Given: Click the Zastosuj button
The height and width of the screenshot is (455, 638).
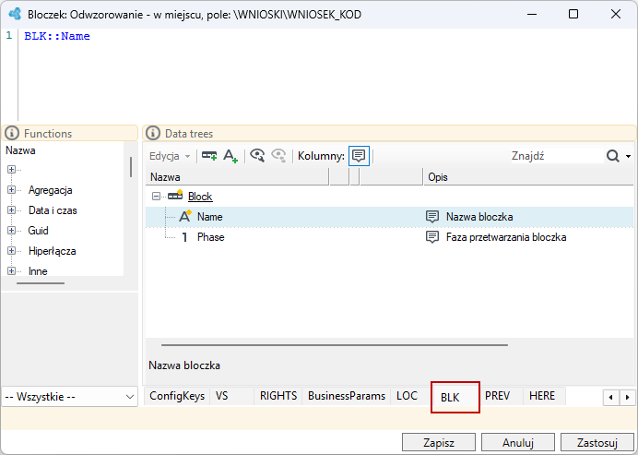Looking at the screenshot, I should (597, 442).
